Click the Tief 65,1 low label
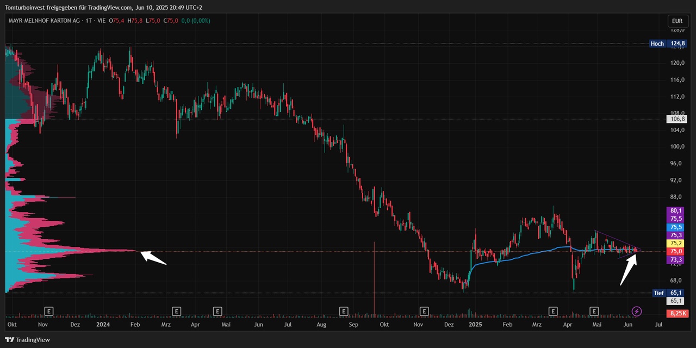This screenshot has width=696, height=348. pos(669,293)
